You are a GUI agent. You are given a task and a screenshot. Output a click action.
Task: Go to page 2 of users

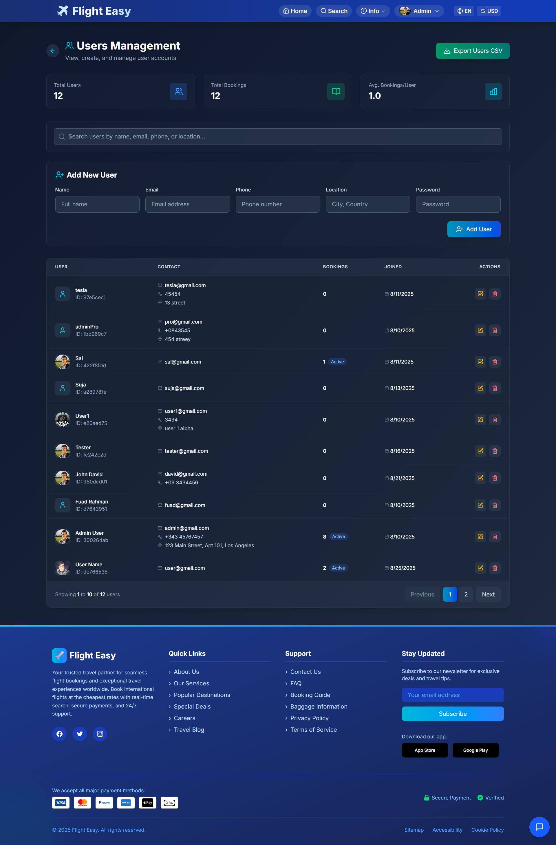click(x=466, y=594)
